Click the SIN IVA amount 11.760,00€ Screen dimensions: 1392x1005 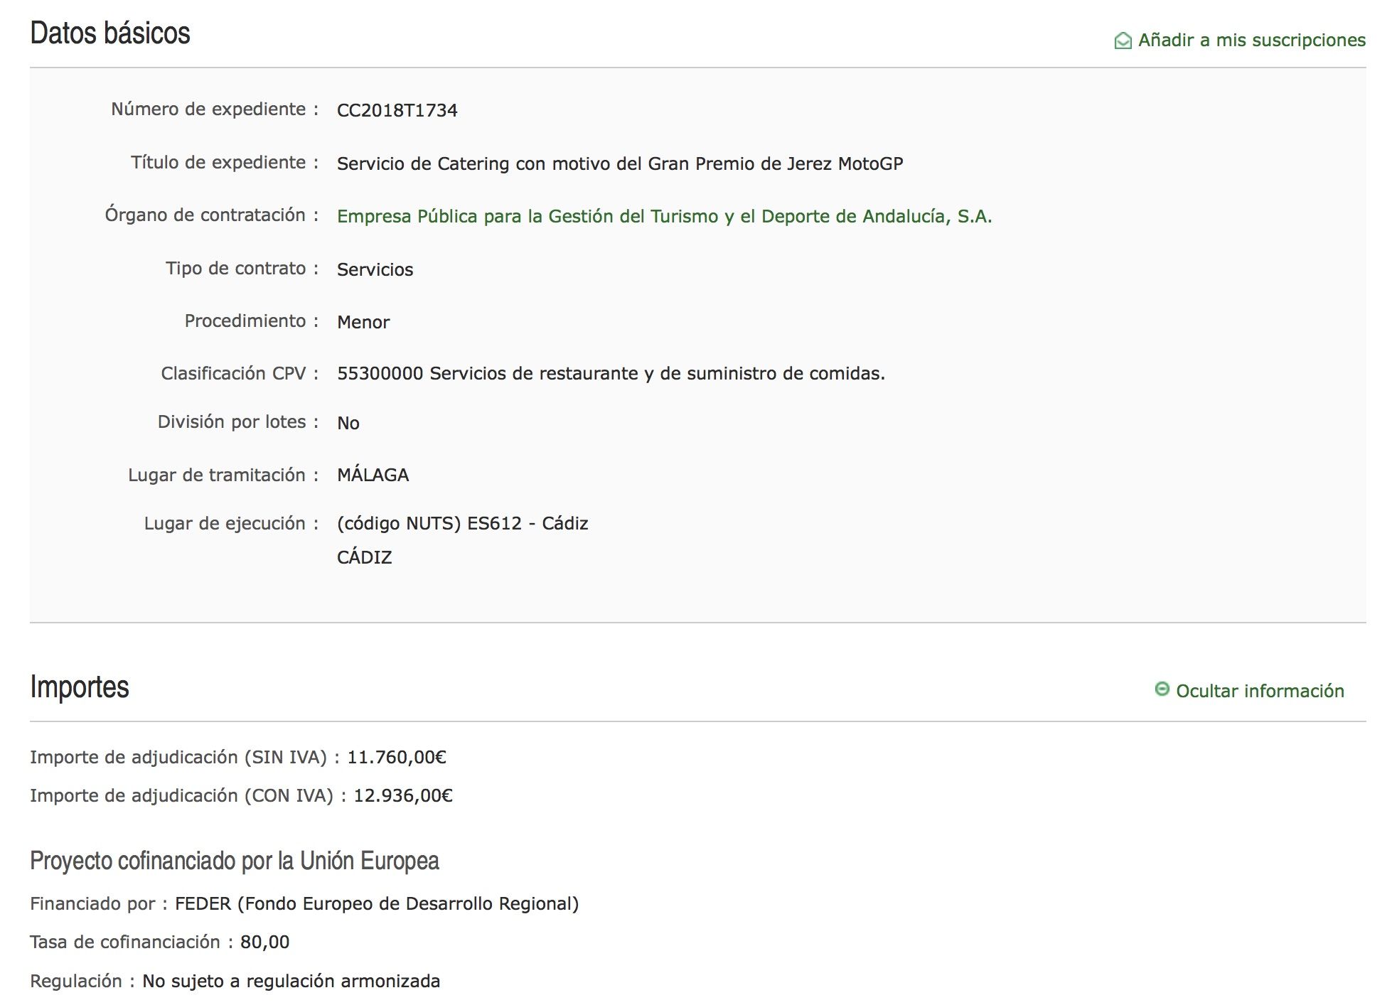coord(396,757)
